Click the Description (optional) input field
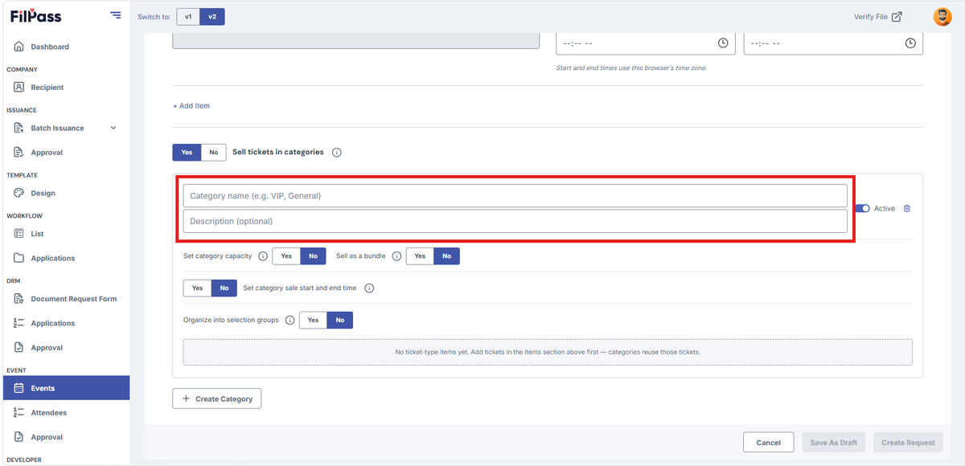The height and width of the screenshot is (466, 965). pyautogui.click(x=515, y=221)
